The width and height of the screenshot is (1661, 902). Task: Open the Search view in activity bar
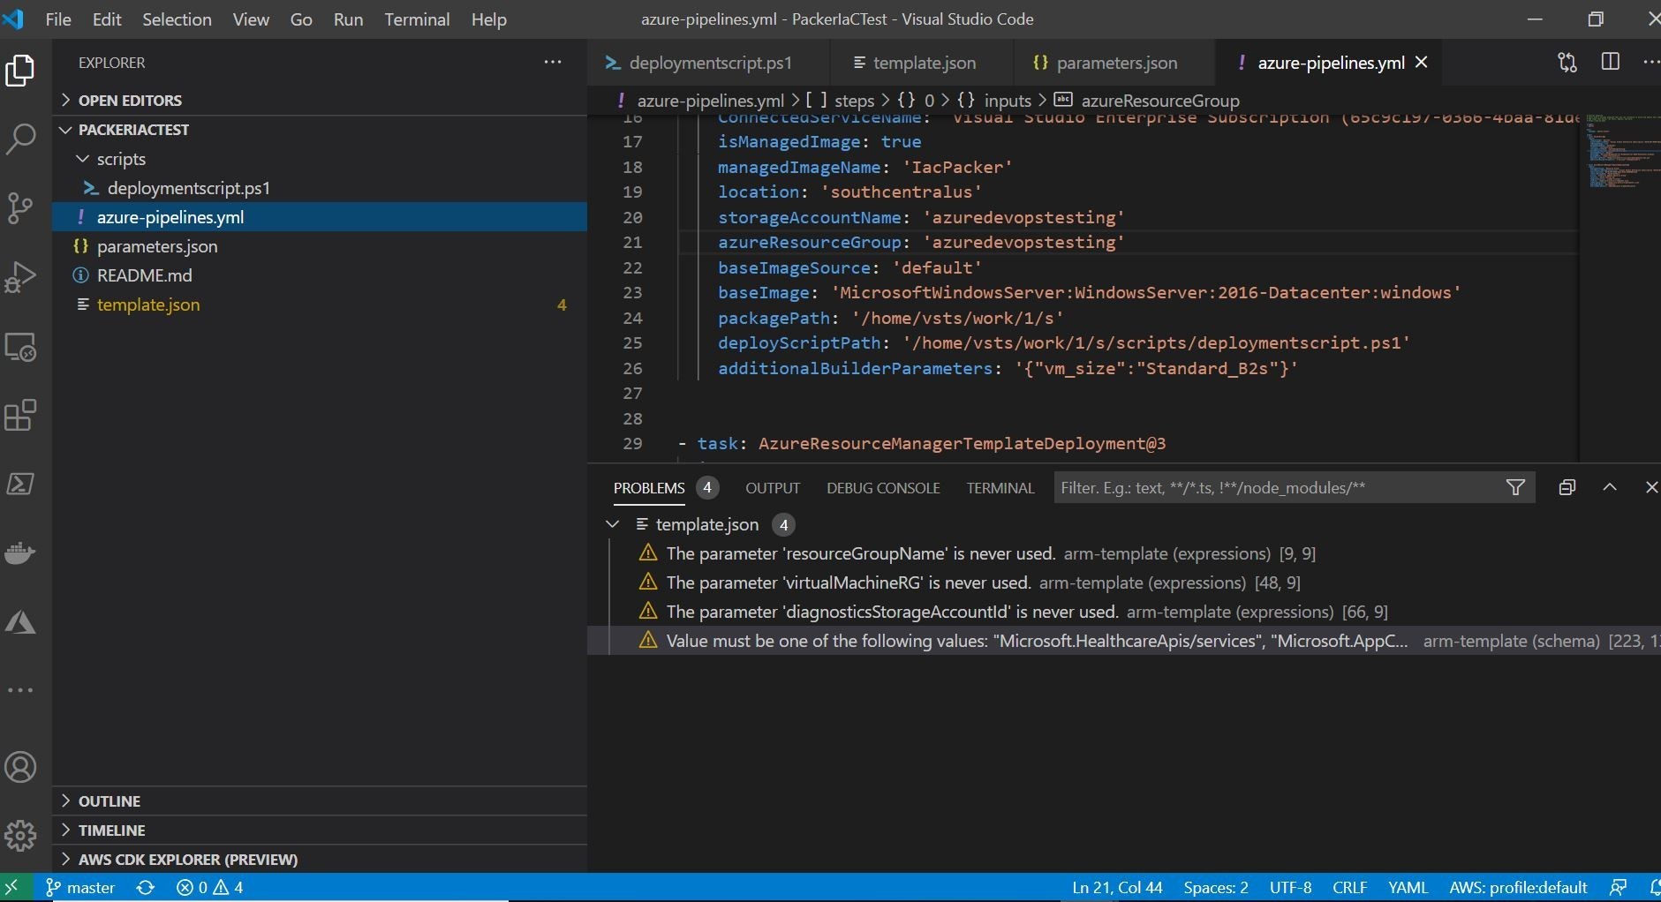pyautogui.click(x=20, y=139)
